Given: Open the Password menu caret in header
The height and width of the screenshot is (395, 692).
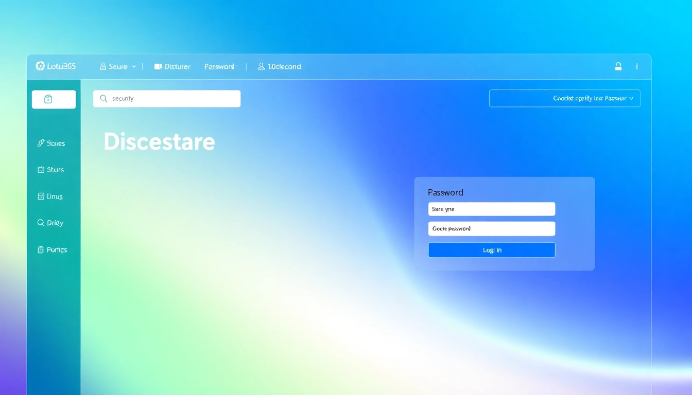Looking at the screenshot, I should [236, 66].
